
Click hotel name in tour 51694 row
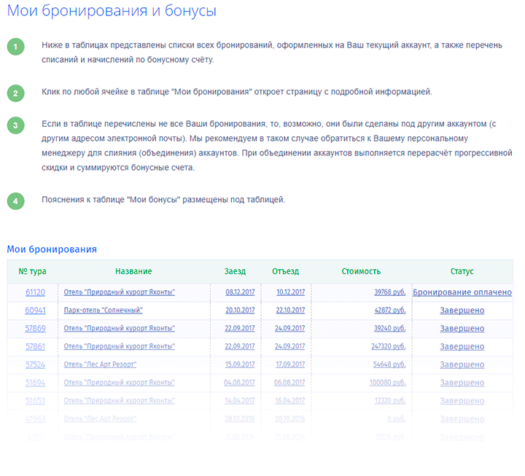point(119,383)
